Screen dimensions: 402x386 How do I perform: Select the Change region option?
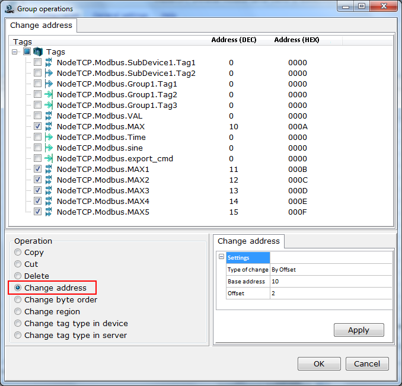pos(18,311)
